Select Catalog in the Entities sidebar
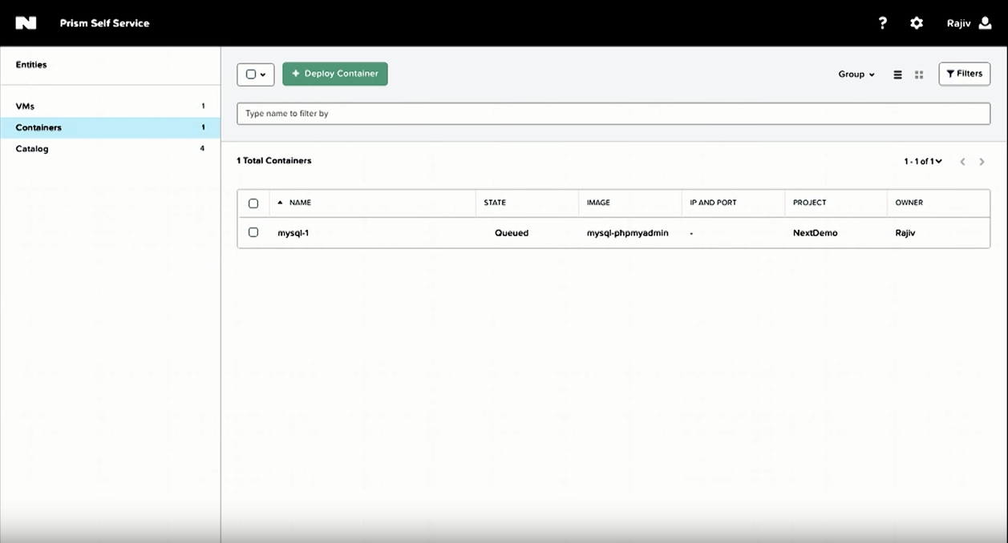The width and height of the screenshot is (1008, 543). [x=110, y=149]
